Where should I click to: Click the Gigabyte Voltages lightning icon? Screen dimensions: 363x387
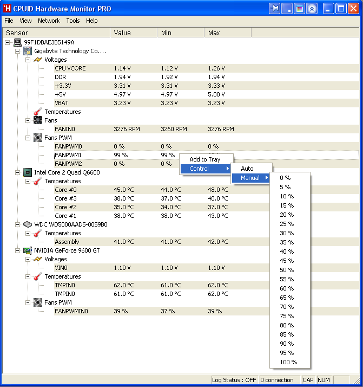pyautogui.click(x=38, y=60)
